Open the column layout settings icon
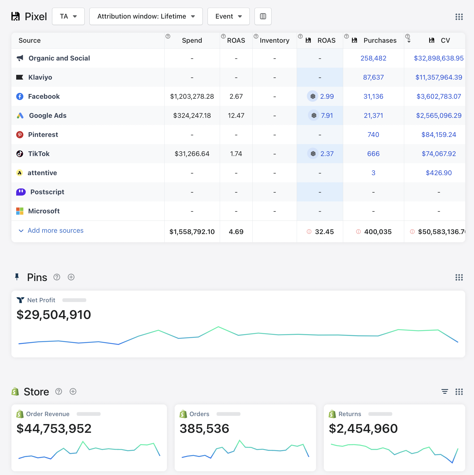474x475 pixels. 263,16
